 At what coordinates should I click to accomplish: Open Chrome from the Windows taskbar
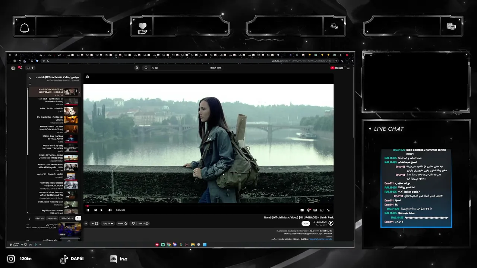coord(169,245)
